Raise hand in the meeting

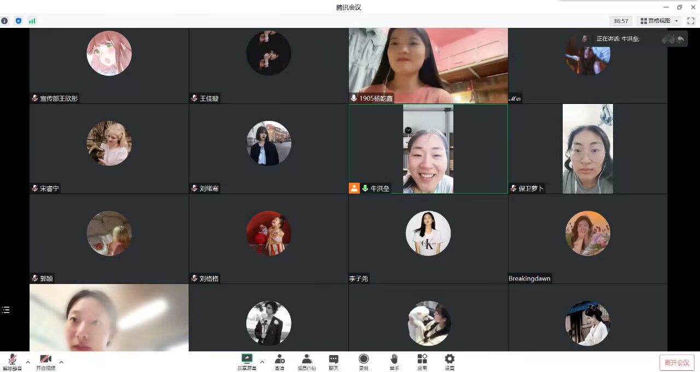coord(394,361)
